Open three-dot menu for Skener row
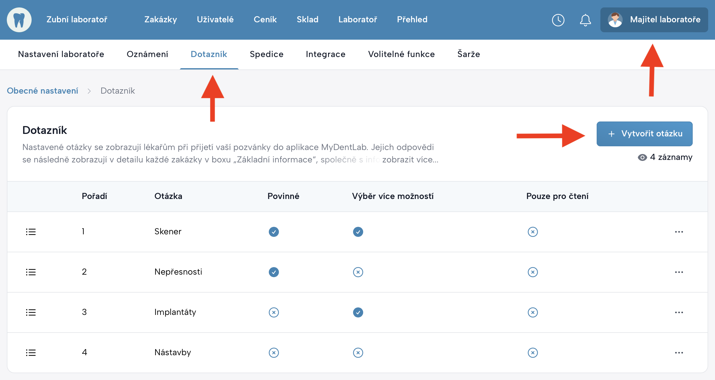 [679, 232]
